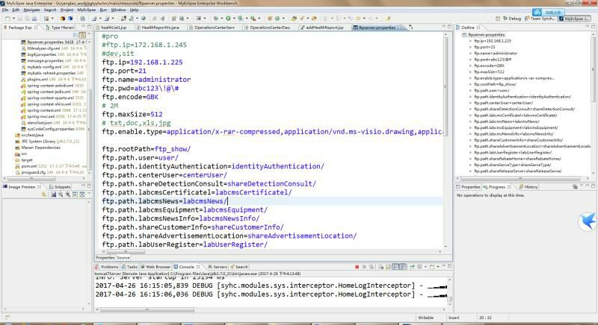
Task: Open the Debug perspective
Action: (514, 18)
